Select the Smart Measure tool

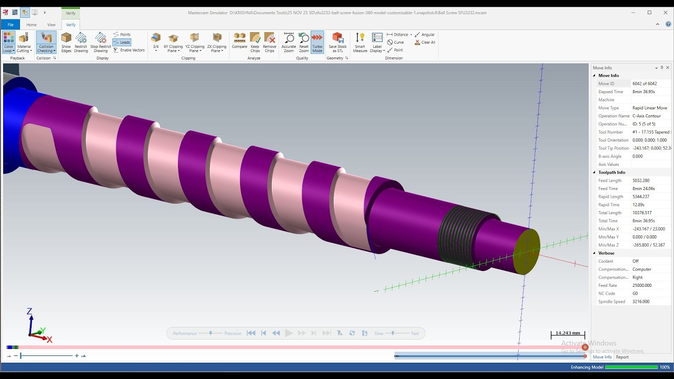click(x=360, y=42)
